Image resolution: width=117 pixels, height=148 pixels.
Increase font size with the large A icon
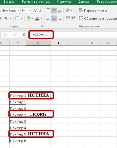35,10
